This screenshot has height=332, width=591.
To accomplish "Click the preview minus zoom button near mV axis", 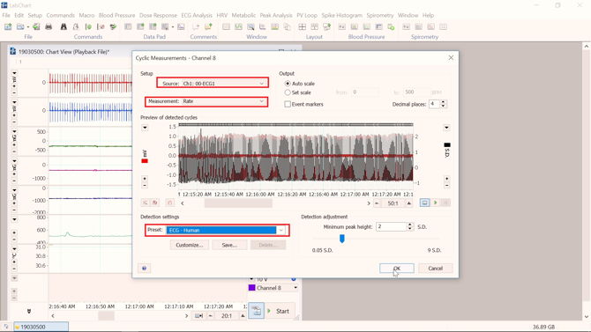I will pyautogui.click(x=145, y=185).
